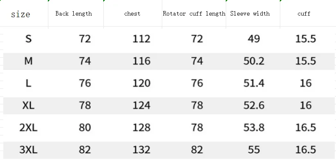Screen dimensions: 336x160
Task: Select sleeve width value 50.2
Action: point(254,61)
